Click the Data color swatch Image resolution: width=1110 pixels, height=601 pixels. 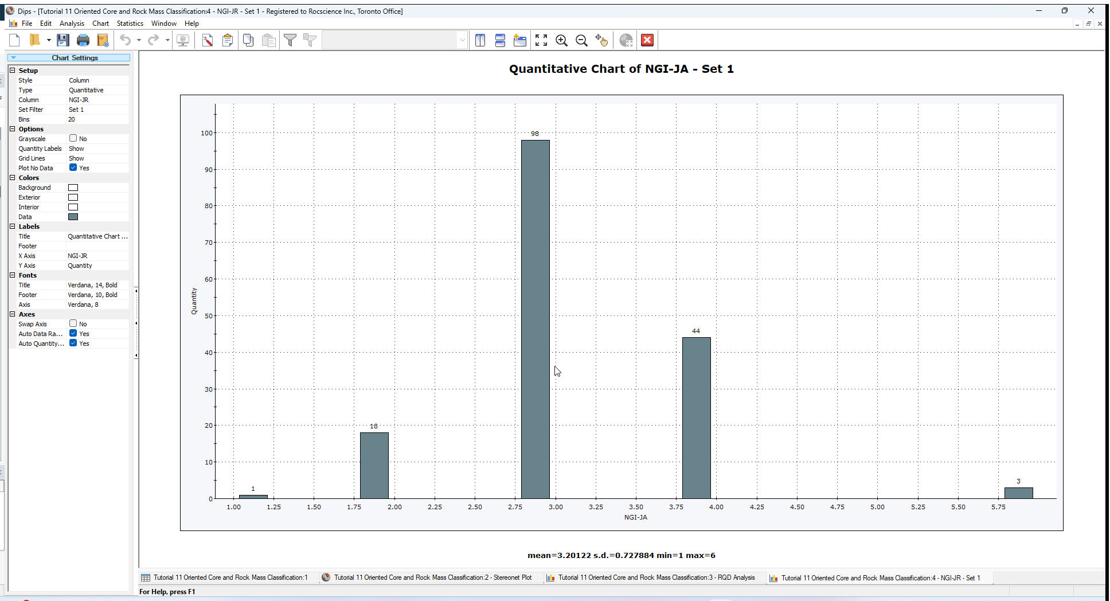click(73, 217)
